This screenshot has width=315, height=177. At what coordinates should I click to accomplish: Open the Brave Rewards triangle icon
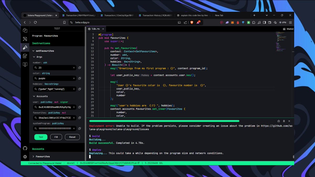pos(198,23)
